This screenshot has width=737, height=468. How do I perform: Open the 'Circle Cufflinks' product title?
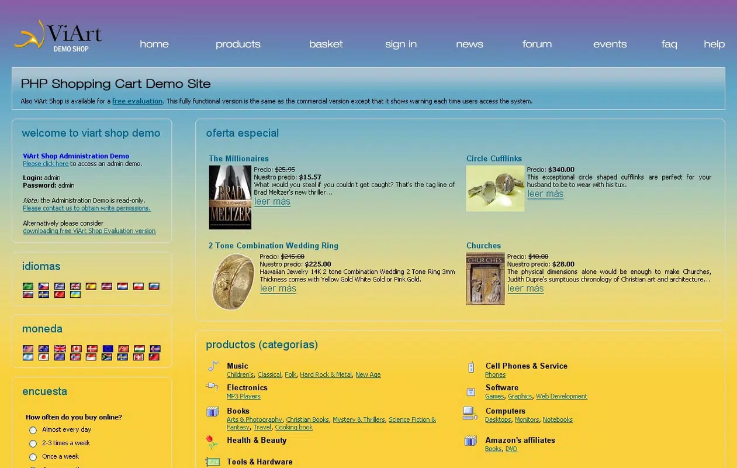coord(494,159)
